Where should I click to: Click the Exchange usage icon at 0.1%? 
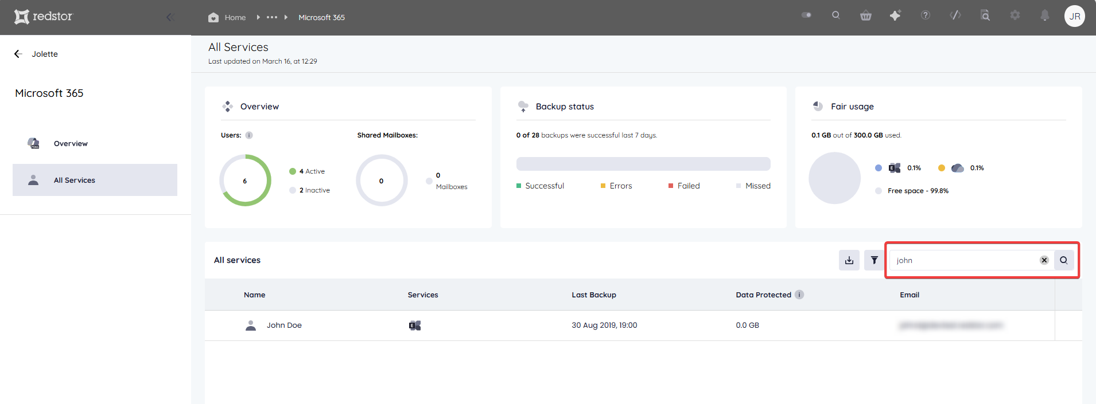[x=895, y=168]
